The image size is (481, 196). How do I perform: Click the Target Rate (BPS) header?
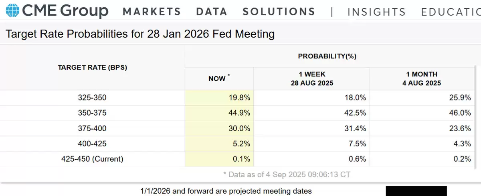click(x=92, y=68)
